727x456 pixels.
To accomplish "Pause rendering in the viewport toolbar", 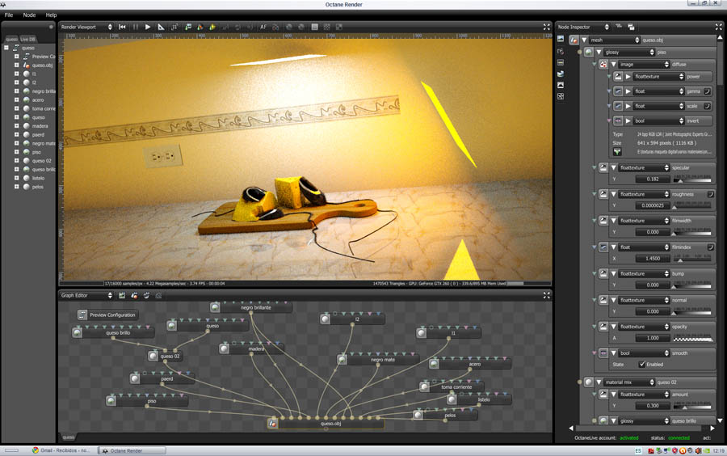I will click(136, 27).
